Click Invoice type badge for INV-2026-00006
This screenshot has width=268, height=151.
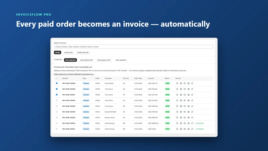point(86,106)
